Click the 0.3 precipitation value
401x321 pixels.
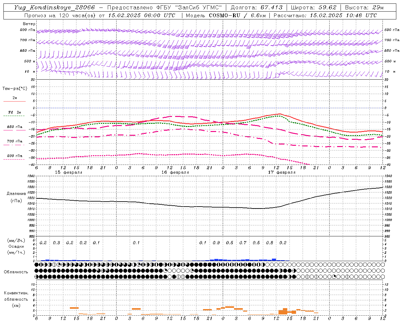(56, 243)
